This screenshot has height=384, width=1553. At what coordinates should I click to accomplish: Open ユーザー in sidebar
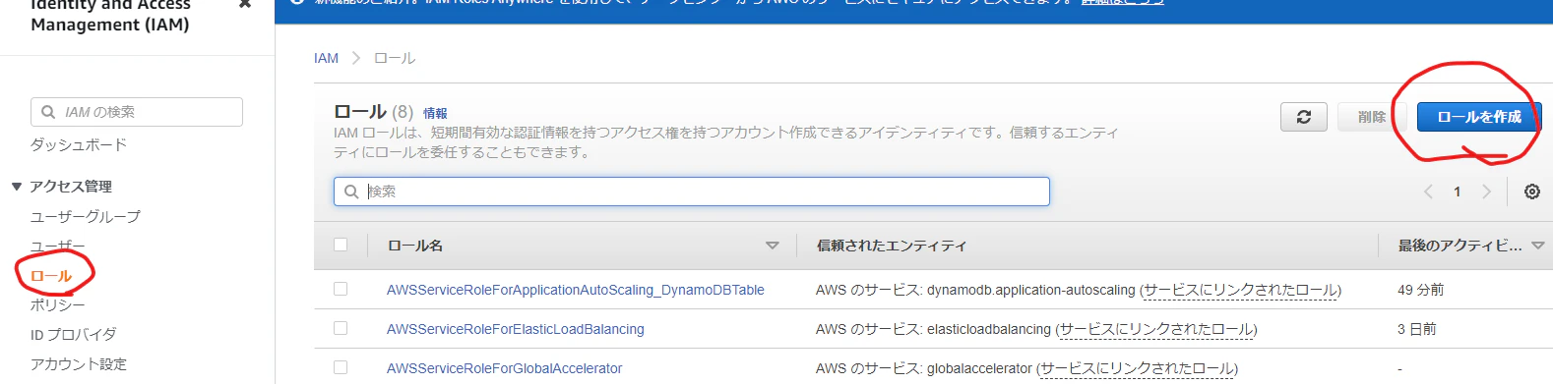[58, 247]
